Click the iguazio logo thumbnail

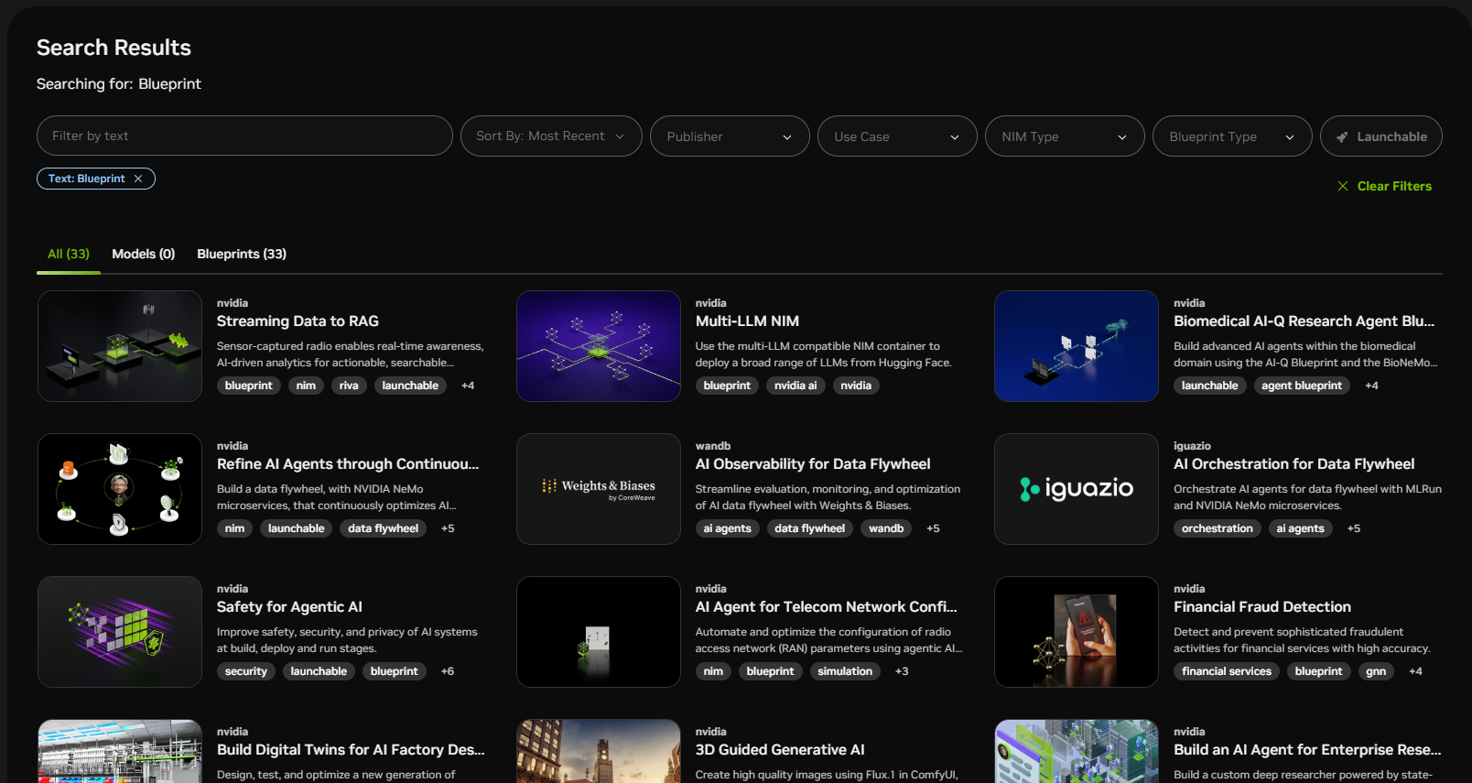[1077, 489]
